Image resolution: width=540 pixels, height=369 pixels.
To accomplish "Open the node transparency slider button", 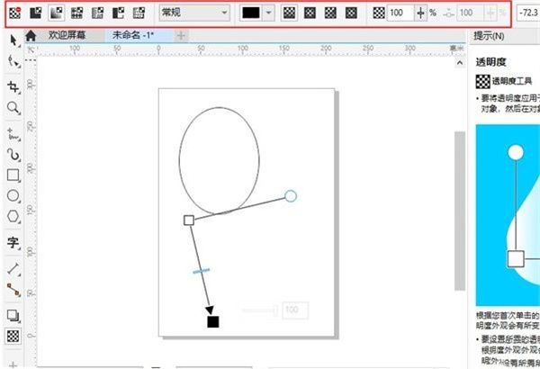I will [420, 13].
